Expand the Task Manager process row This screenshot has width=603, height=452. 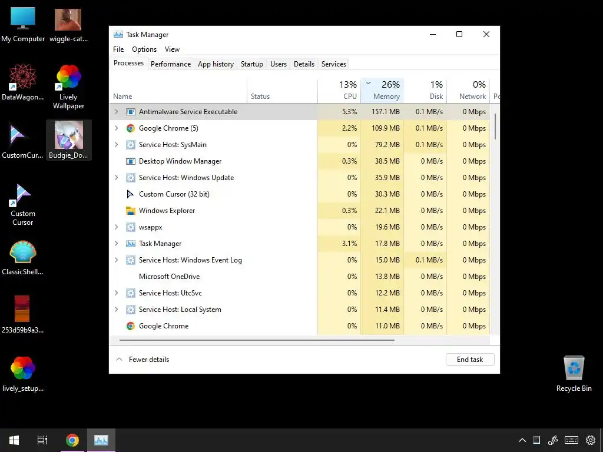click(117, 244)
